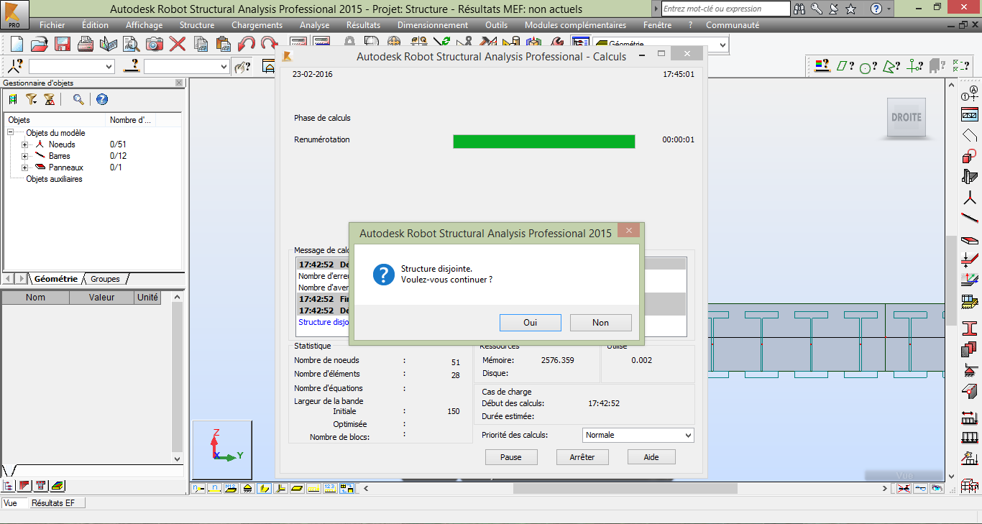Click the Arrêter button

click(x=582, y=457)
